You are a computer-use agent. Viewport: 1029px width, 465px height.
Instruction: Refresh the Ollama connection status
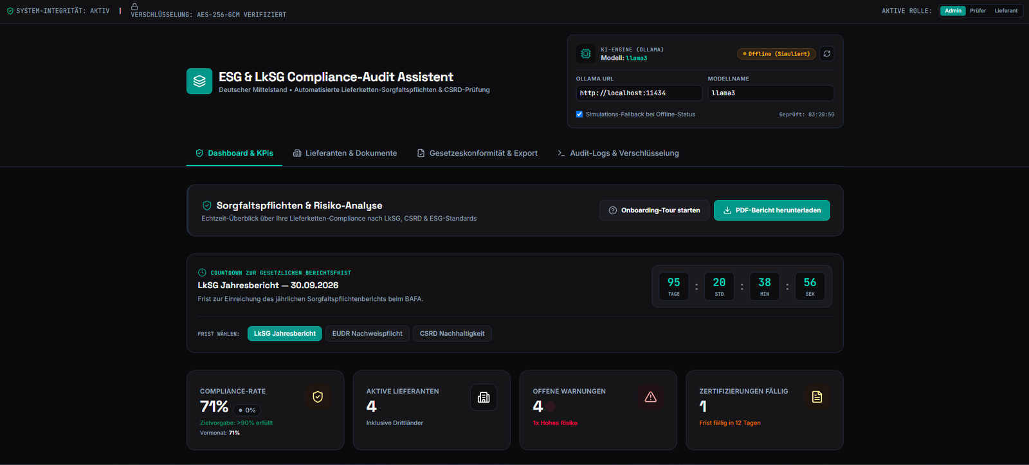click(x=827, y=53)
